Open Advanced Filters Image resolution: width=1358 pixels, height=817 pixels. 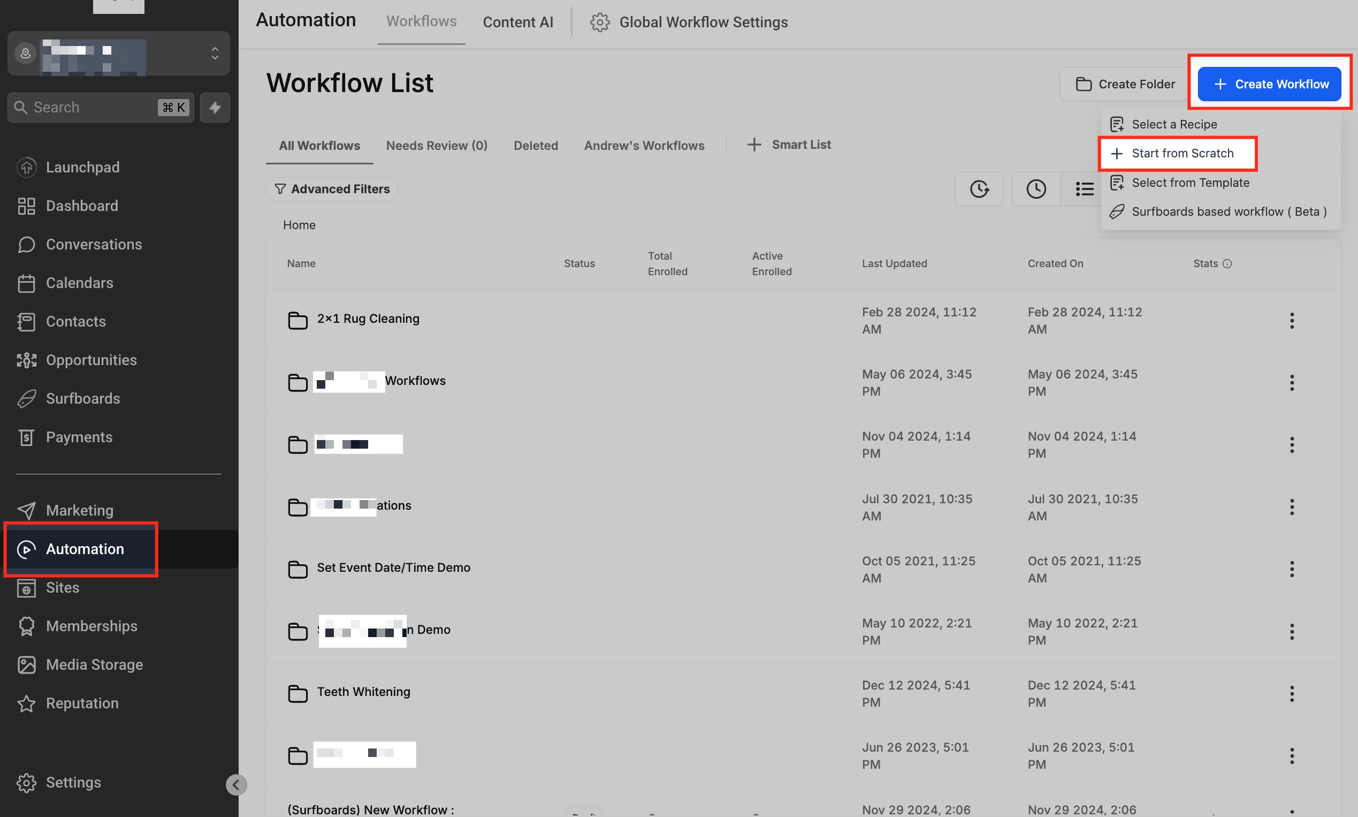pyautogui.click(x=332, y=189)
